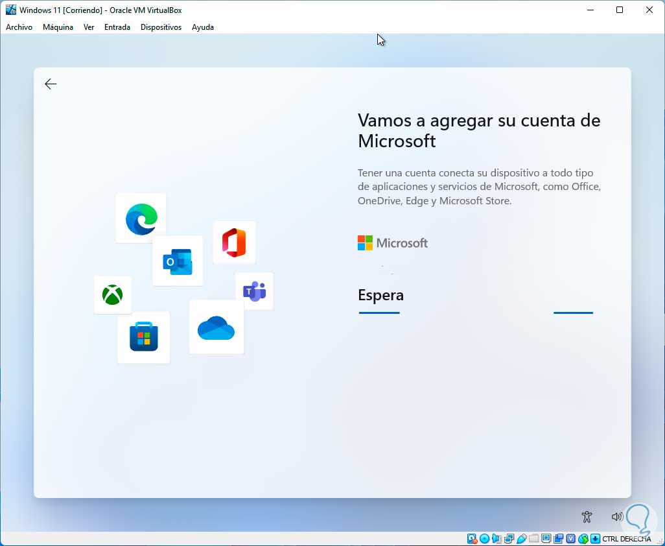Go back with the arrow button

point(51,84)
